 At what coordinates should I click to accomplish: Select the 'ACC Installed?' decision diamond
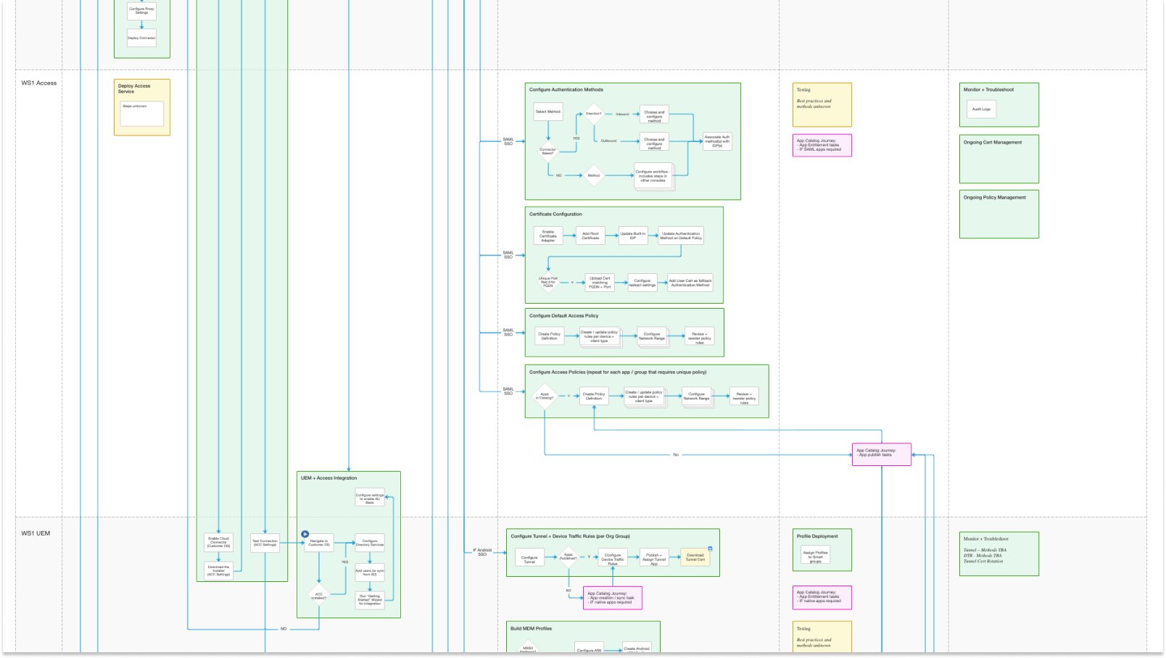pyautogui.click(x=318, y=596)
